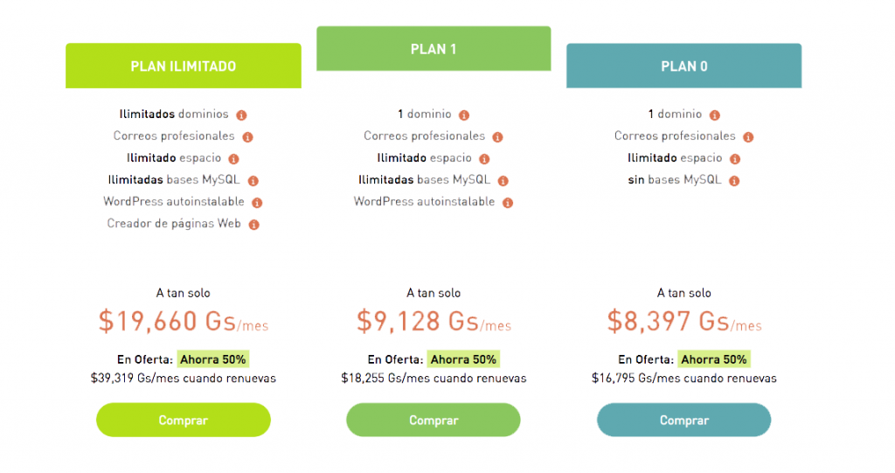
Task: Click info icon next to Plan 1 1 dominio
Action: click(464, 115)
